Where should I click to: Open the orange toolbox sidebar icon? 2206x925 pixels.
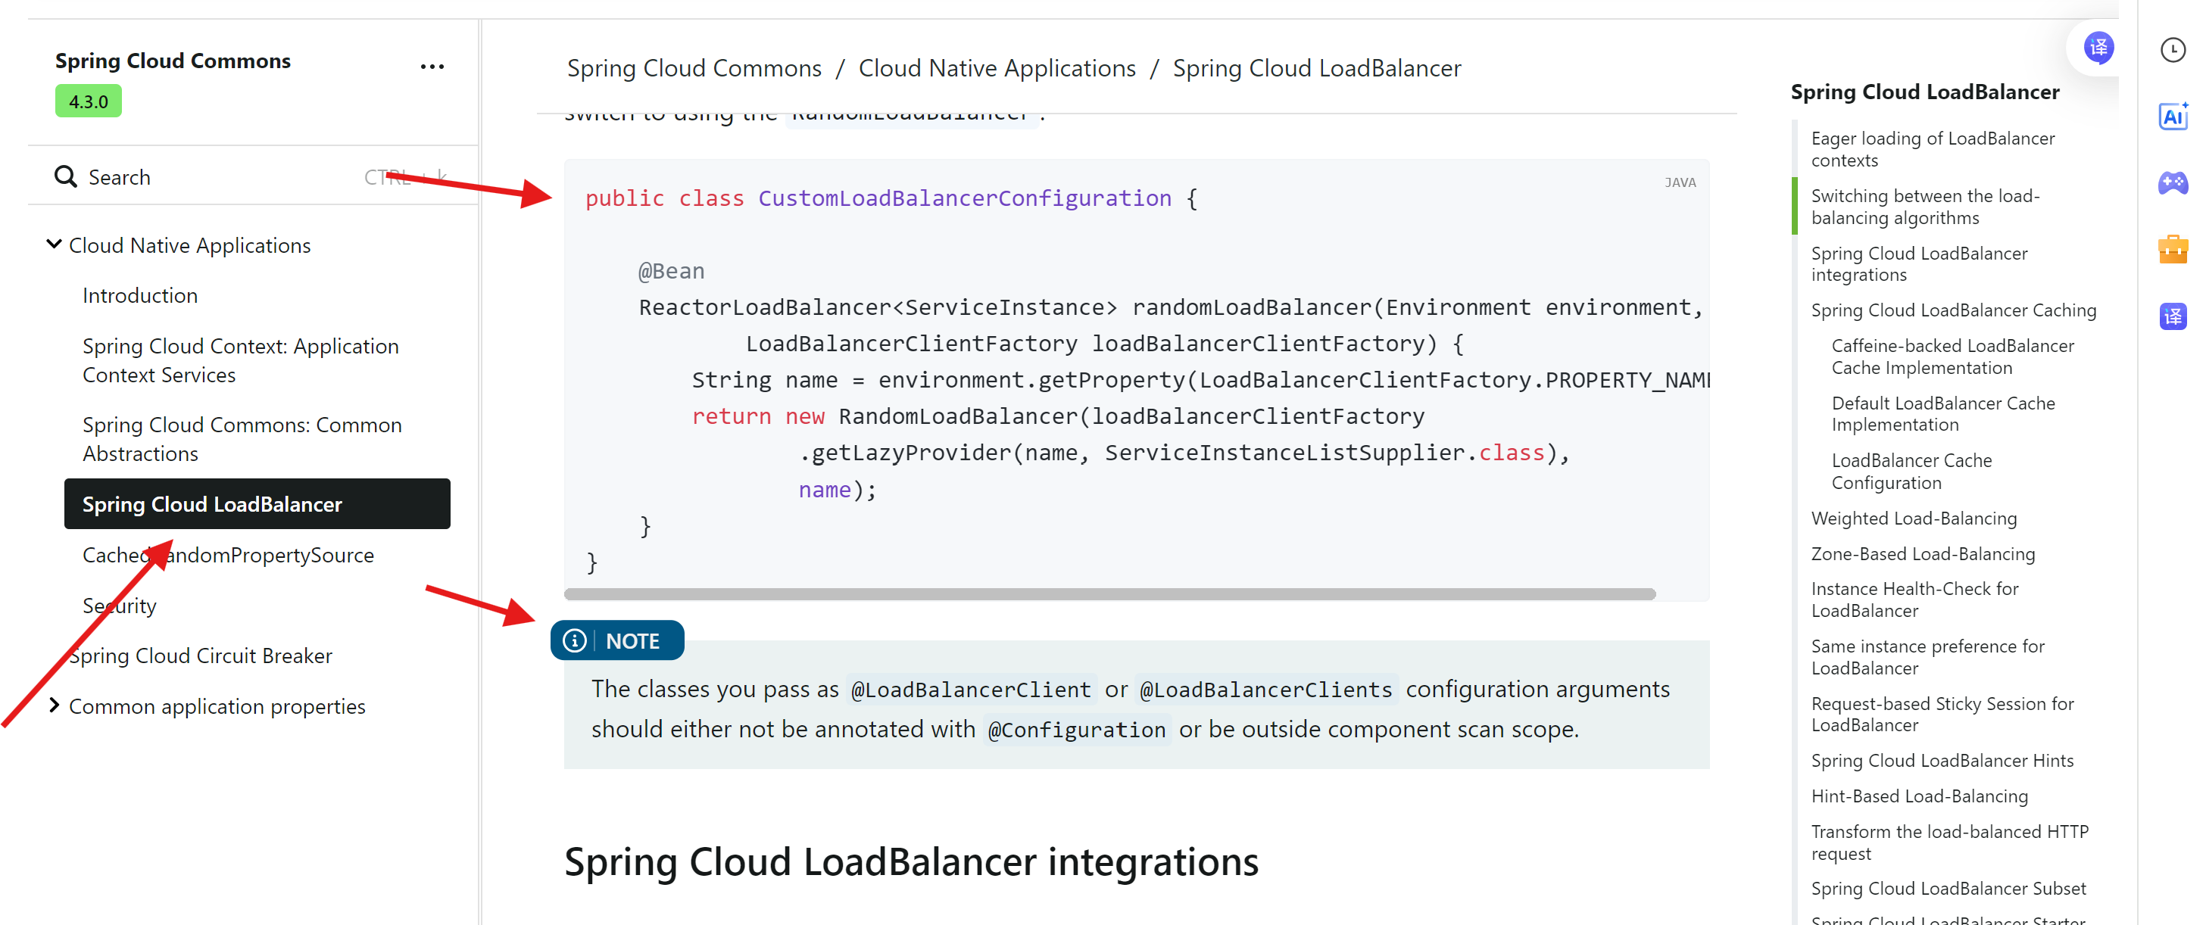point(2173,249)
